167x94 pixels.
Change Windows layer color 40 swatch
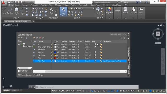[55, 55]
